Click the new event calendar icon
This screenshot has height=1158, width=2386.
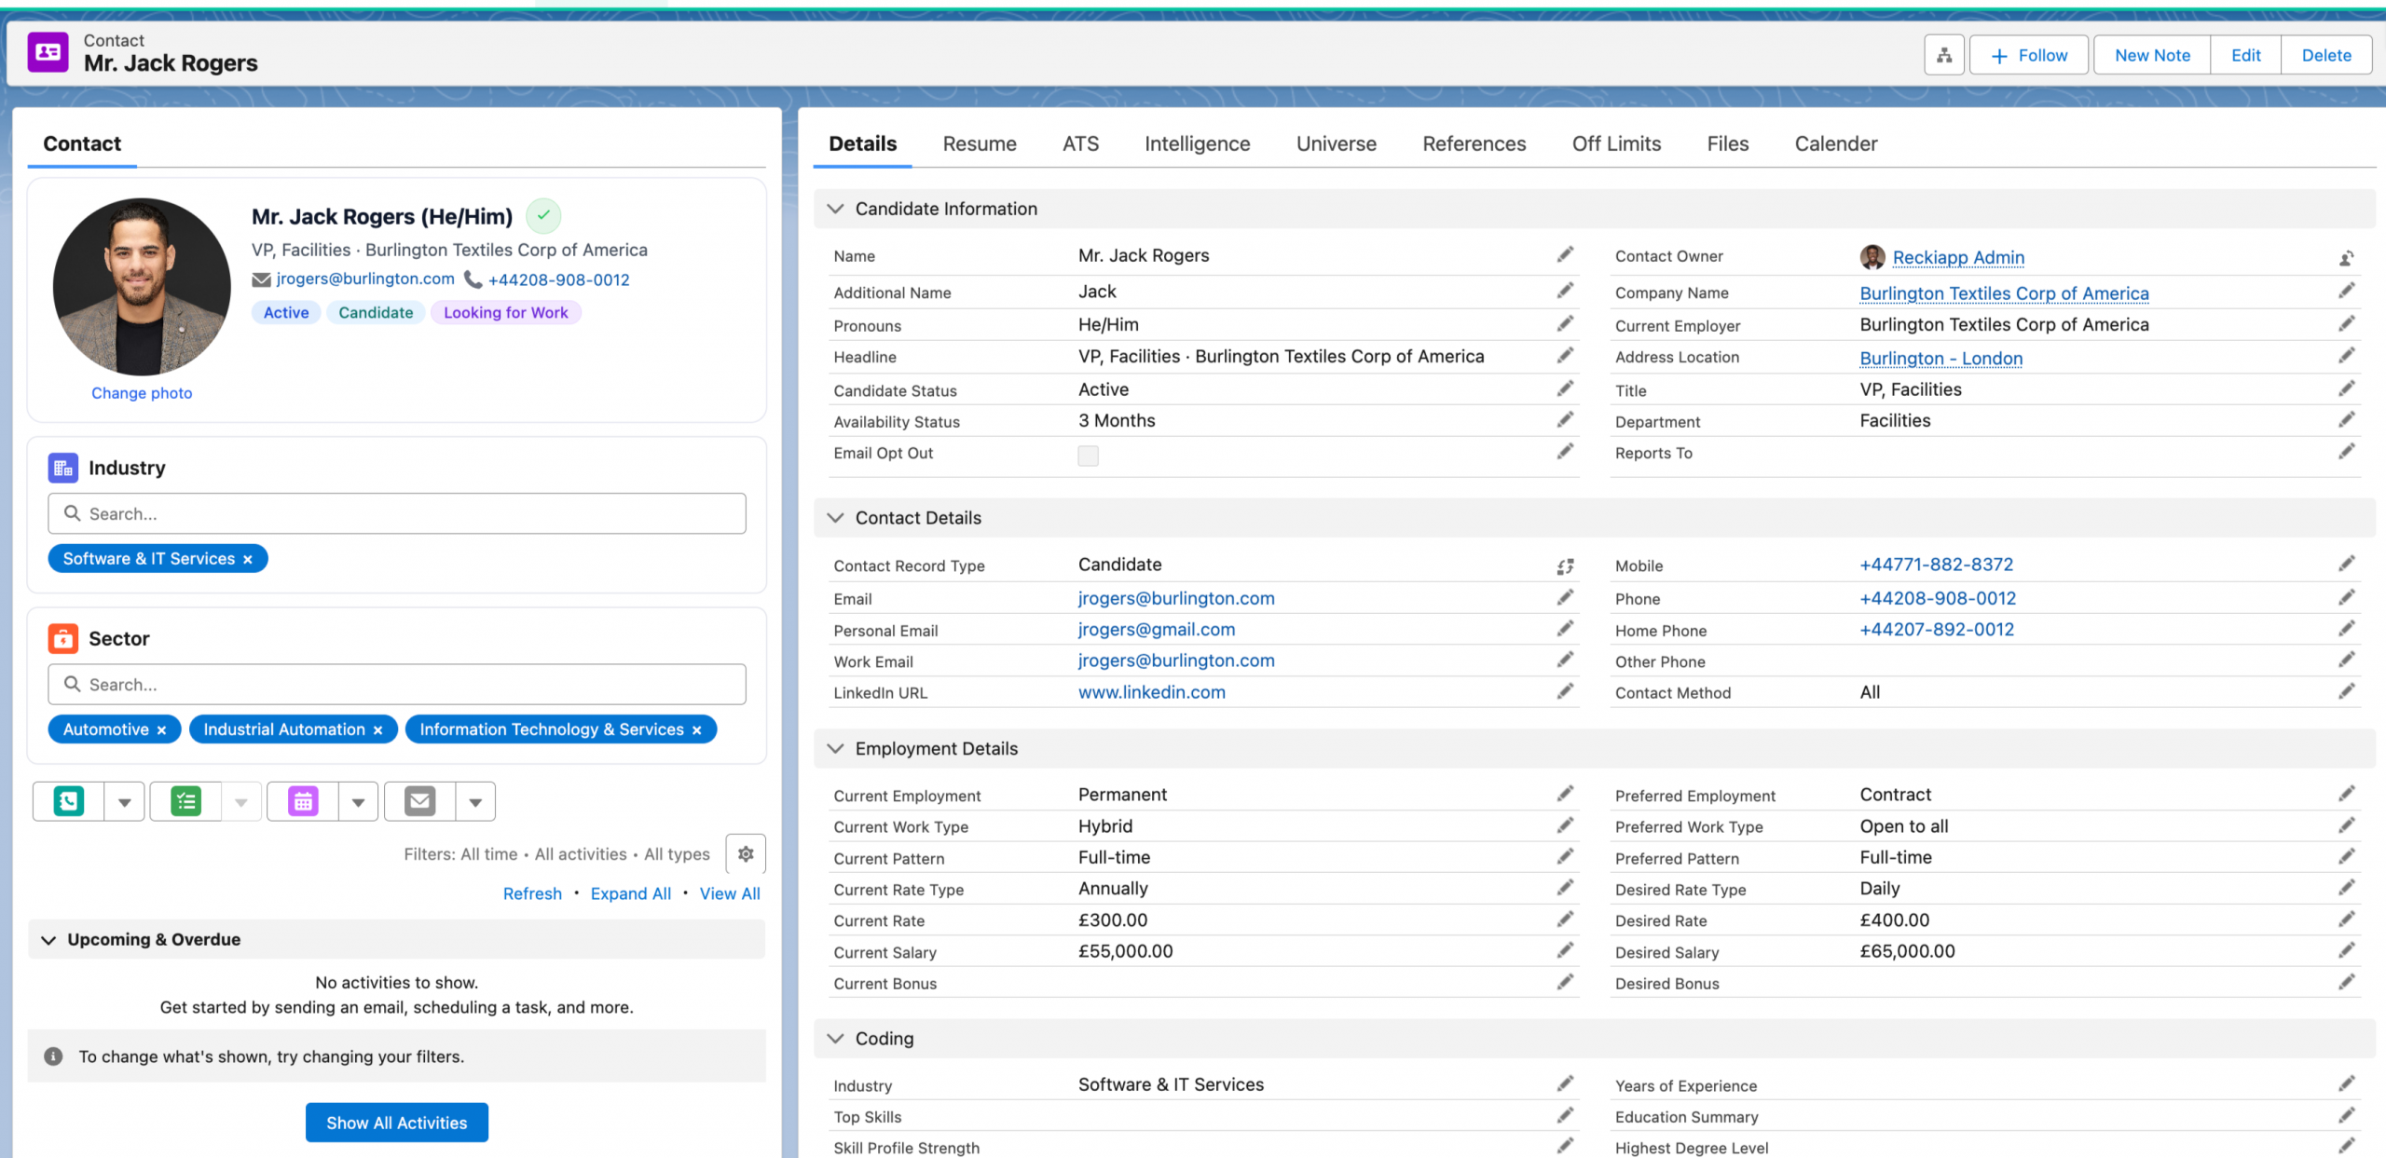click(303, 801)
